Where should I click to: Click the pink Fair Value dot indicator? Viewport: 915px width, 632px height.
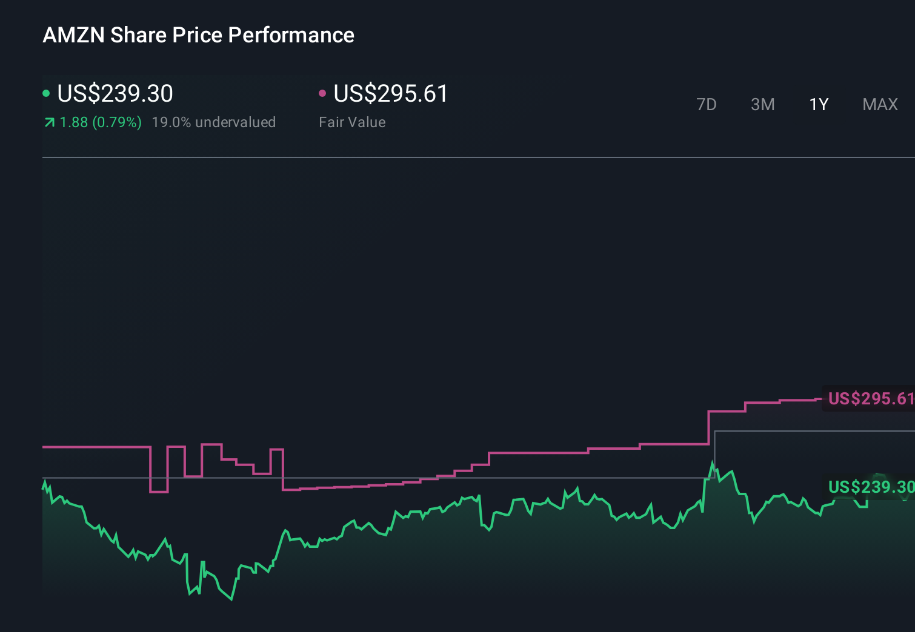pos(323,93)
